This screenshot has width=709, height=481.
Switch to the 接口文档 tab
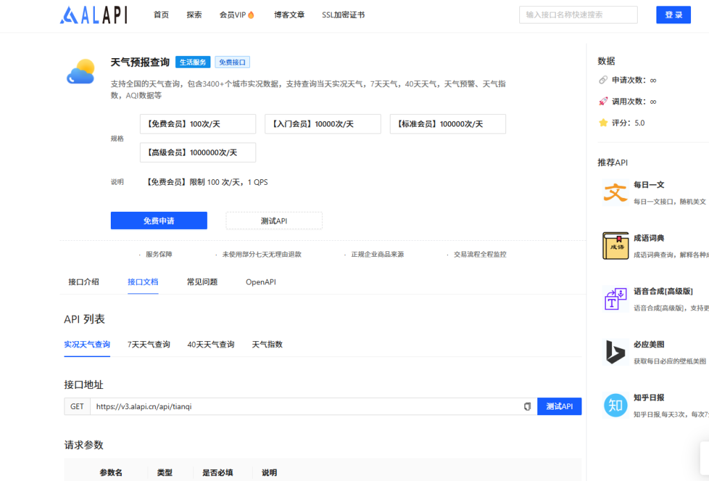(143, 282)
